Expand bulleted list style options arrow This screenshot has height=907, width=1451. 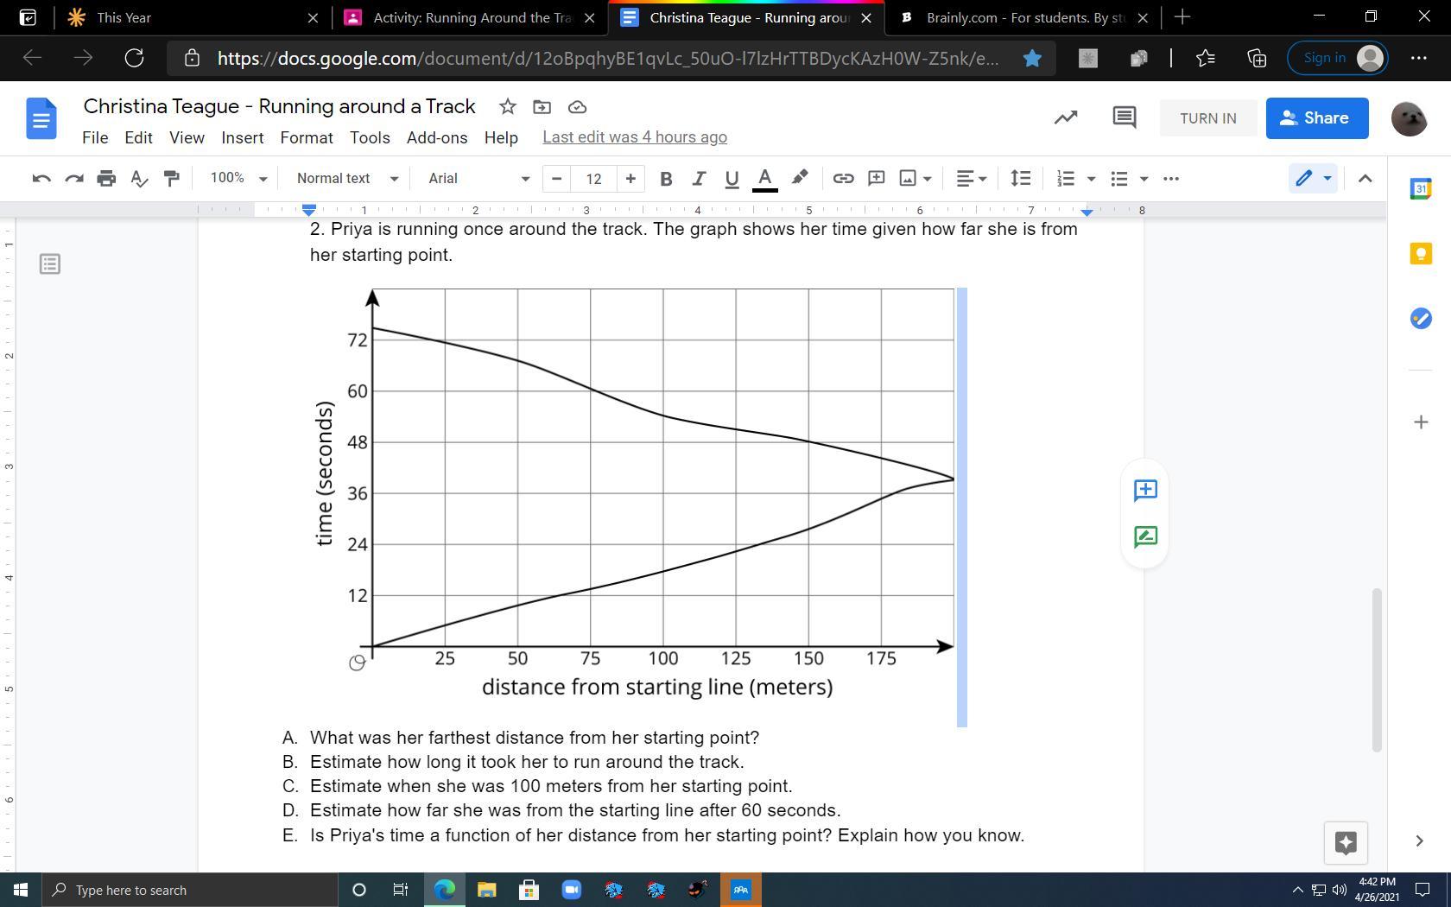(1144, 179)
